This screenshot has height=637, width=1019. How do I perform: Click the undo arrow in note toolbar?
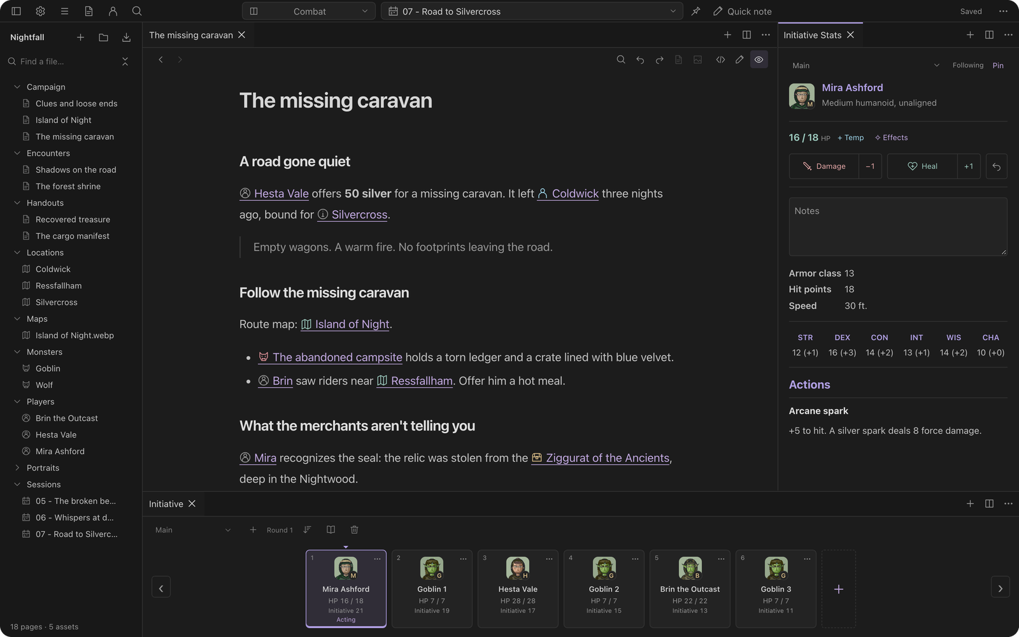pyautogui.click(x=640, y=59)
